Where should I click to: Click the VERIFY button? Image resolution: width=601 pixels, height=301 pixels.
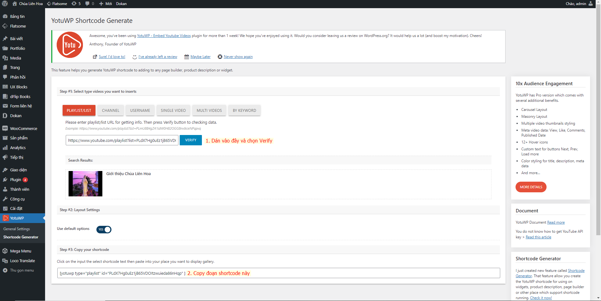pyautogui.click(x=191, y=140)
